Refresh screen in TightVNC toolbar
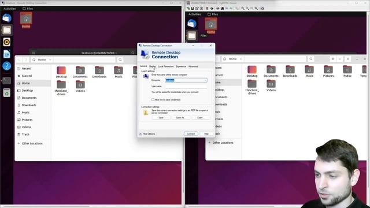The width and height of the screenshot is (370, 208). (212, 9)
